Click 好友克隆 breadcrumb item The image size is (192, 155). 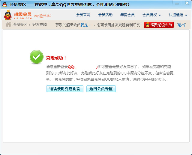(40, 25)
